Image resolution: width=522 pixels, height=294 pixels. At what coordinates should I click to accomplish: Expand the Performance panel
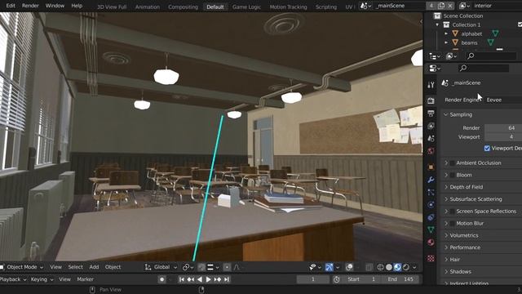click(446, 247)
